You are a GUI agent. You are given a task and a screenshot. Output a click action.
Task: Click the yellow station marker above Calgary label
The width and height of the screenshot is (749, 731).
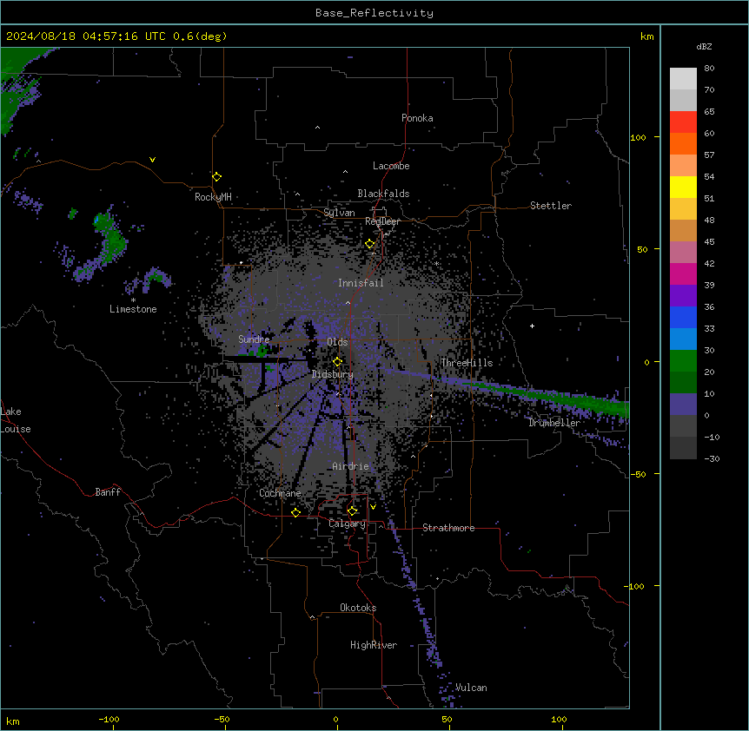click(352, 511)
